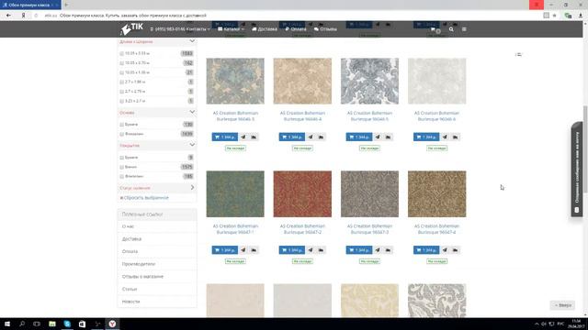Collapse the Длина х Ширина filter section
This screenshot has width=588, height=330.
192,41
